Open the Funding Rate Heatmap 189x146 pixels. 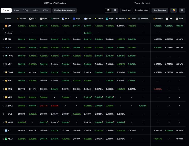(64, 10)
